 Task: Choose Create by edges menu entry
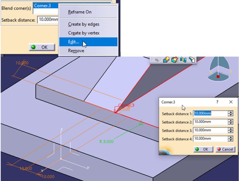click(84, 24)
